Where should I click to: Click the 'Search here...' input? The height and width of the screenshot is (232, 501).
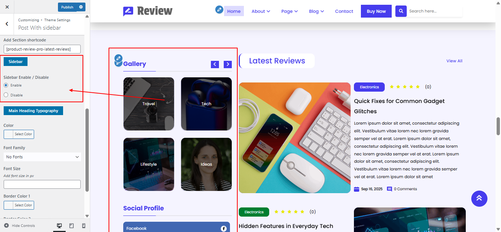pyautogui.click(x=435, y=11)
